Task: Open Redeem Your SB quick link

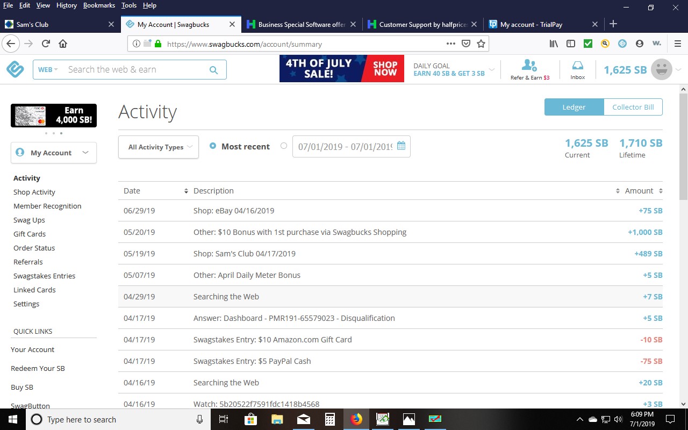Action: point(38,368)
